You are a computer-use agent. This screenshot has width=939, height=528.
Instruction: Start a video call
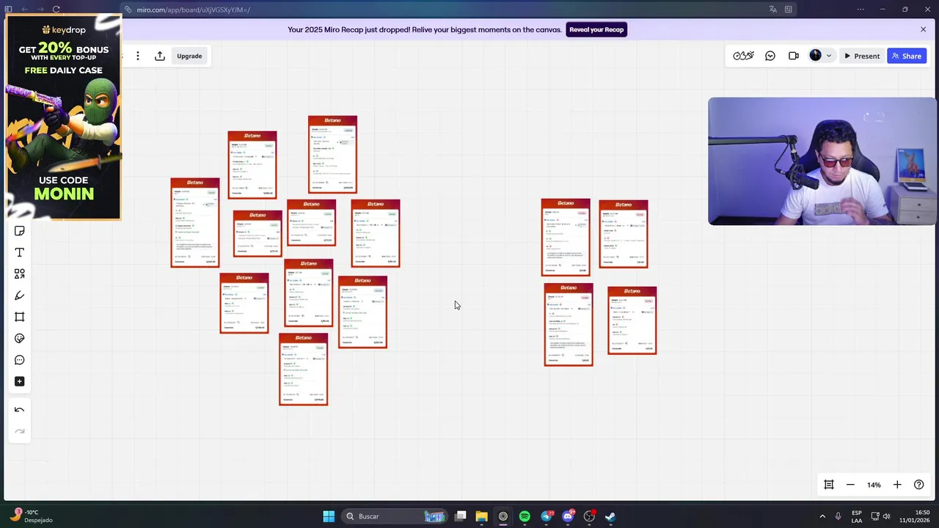(794, 56)
